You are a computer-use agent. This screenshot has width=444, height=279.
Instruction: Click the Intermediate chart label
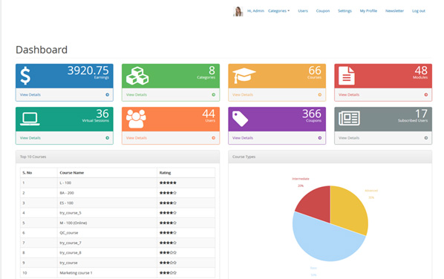(x=301, y=179)
